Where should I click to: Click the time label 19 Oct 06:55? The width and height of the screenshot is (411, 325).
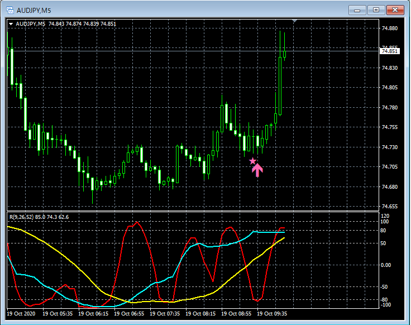tap(129, 313)
